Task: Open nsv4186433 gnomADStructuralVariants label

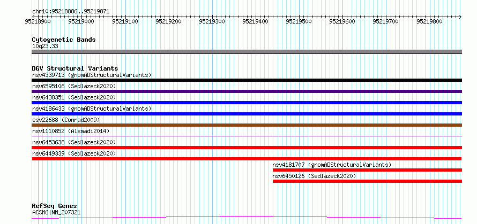Action: coord(92,109)
